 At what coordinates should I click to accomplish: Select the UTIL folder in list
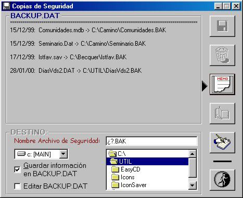[147, 162]
